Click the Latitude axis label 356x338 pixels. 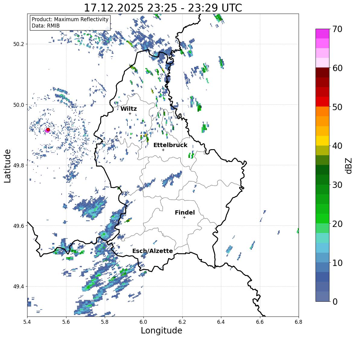pos(7,166)
